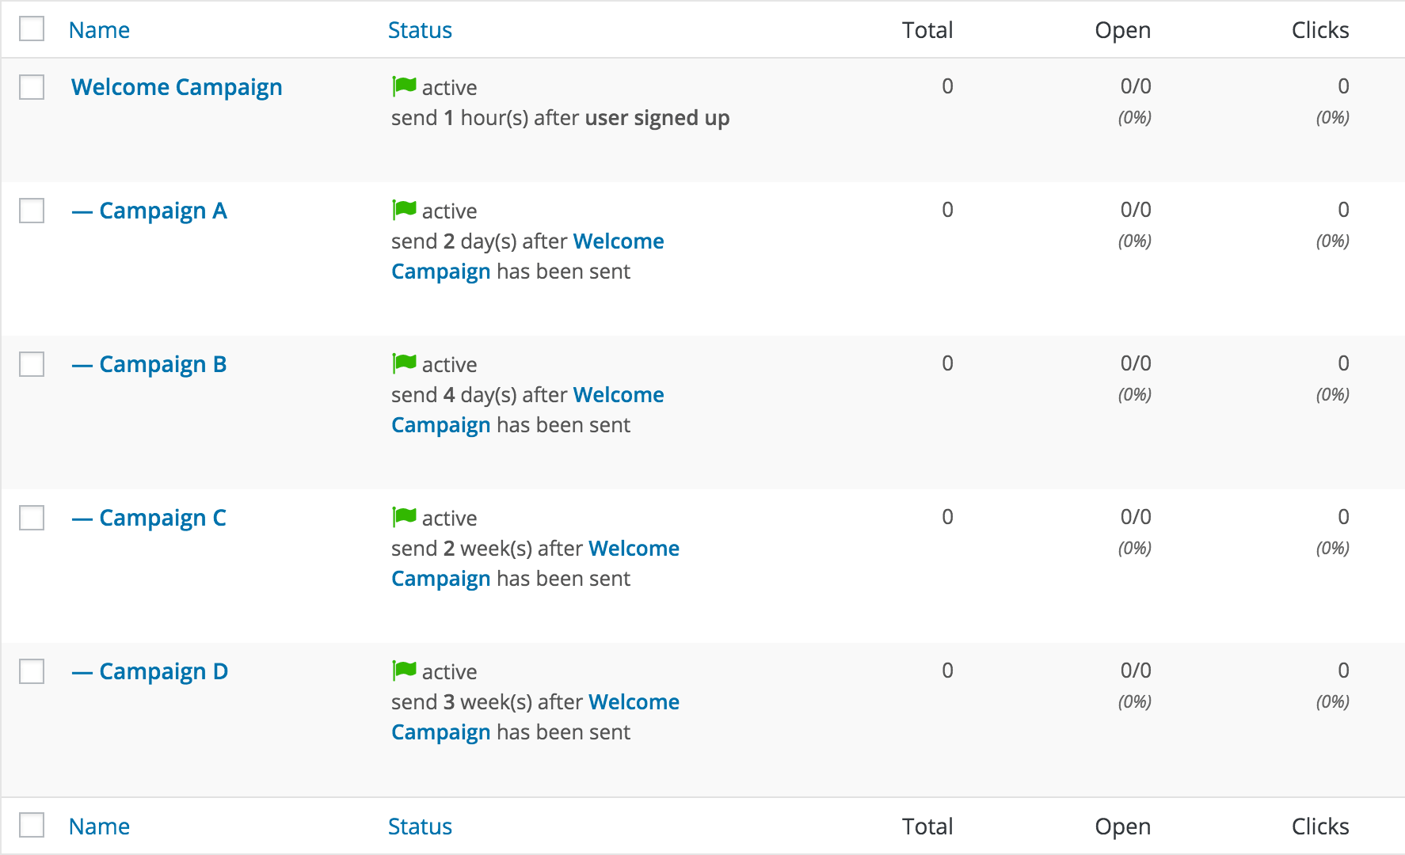
Task: Open Campaign B from the list
Action: tap(163, 364)
